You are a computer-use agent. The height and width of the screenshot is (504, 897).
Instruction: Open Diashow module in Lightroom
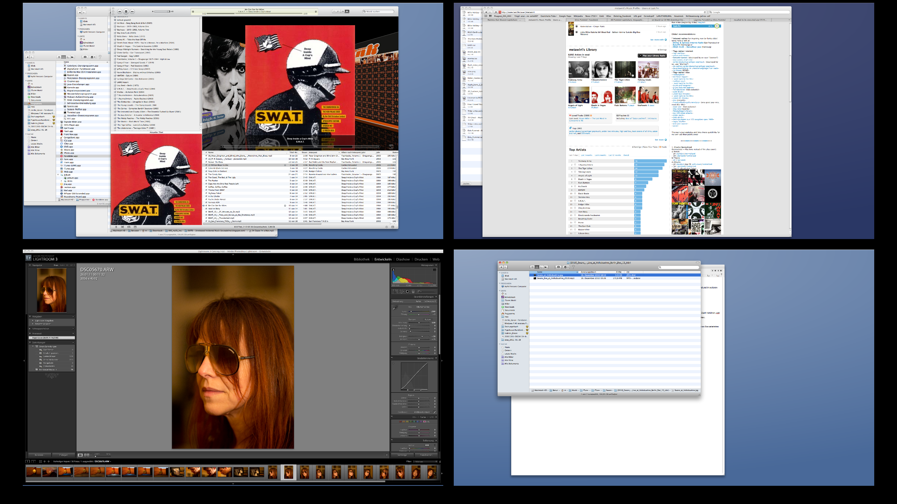(403, 259)
